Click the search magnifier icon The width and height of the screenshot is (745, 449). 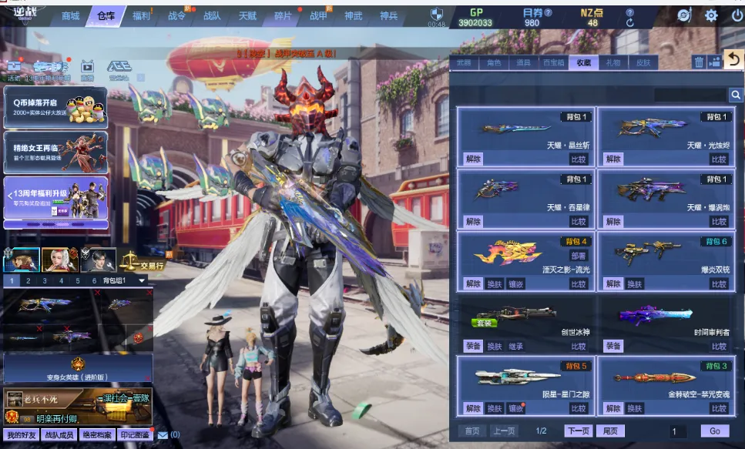click(x=736, y=95)
